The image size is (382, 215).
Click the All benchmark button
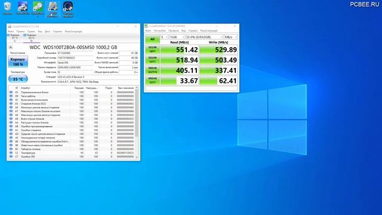pyautogui.click(x=153, y=39)
